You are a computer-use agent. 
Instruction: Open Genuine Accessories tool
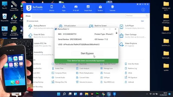click(85, 82)
